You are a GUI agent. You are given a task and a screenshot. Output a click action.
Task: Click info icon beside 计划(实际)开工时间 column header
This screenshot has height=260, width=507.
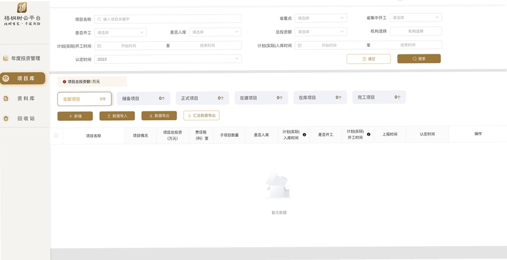[x=369, y=134]
